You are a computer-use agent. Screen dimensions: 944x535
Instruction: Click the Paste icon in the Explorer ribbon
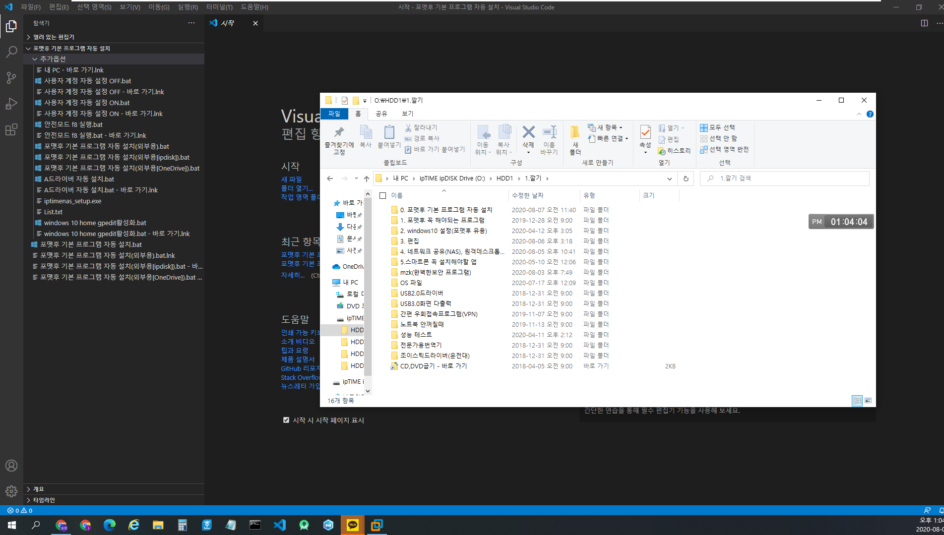tap(389, 136)
